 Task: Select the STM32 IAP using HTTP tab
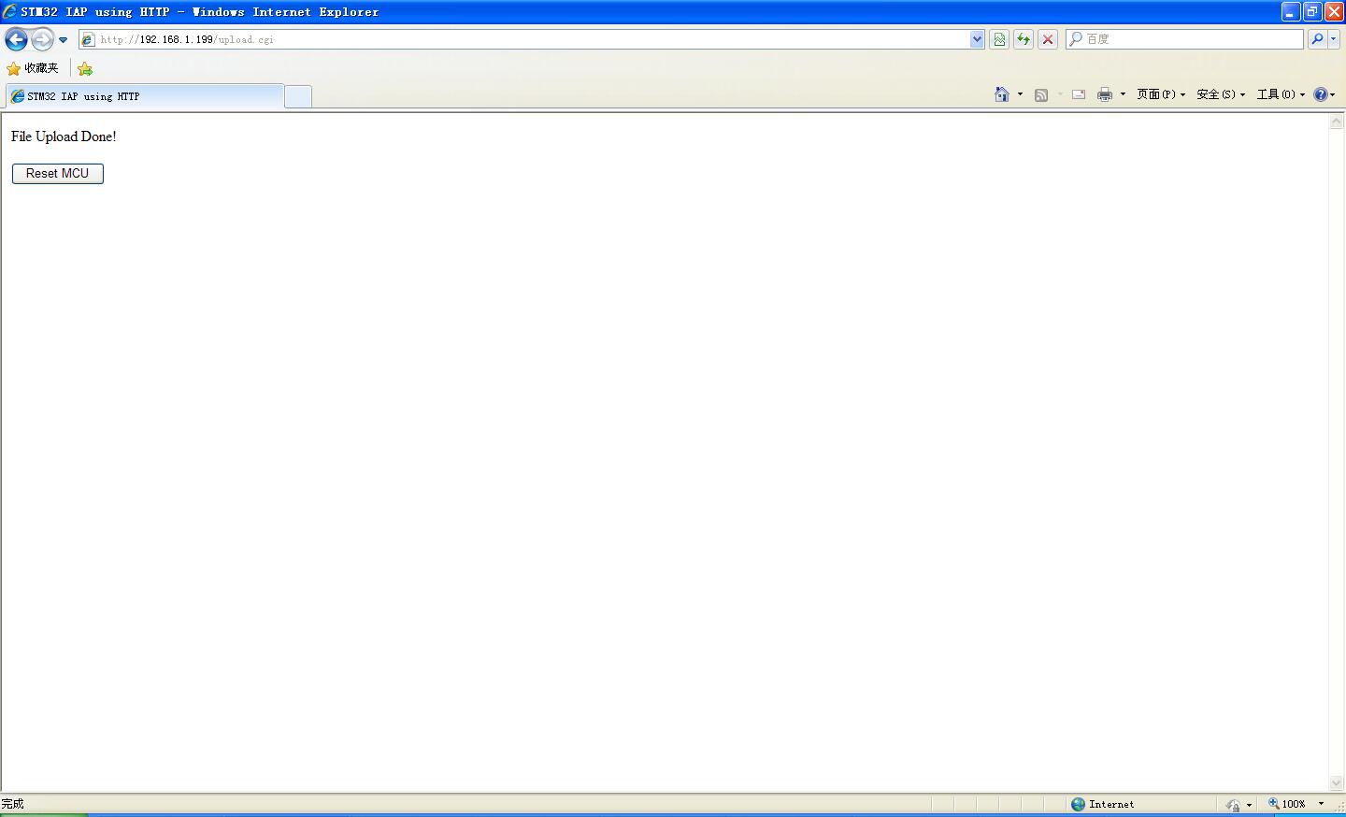pos(145,96)
